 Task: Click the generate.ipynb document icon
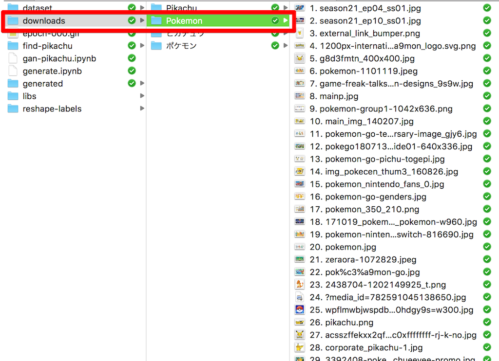pyautogui.click(x=13, y=71)
